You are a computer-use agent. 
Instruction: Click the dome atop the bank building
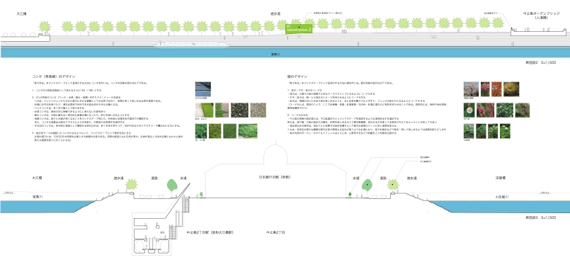click(275, 155)
